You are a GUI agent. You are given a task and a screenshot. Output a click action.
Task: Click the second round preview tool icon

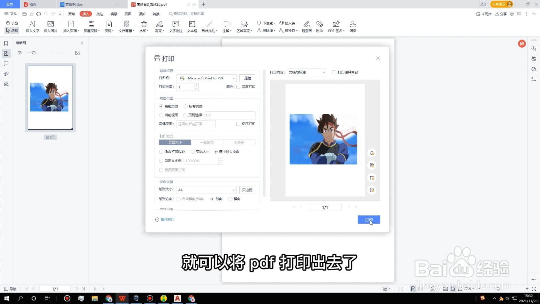tap(372, 165)
